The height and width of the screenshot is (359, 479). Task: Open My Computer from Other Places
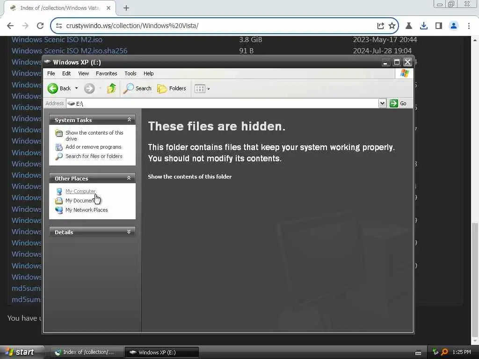click(80, 191)
